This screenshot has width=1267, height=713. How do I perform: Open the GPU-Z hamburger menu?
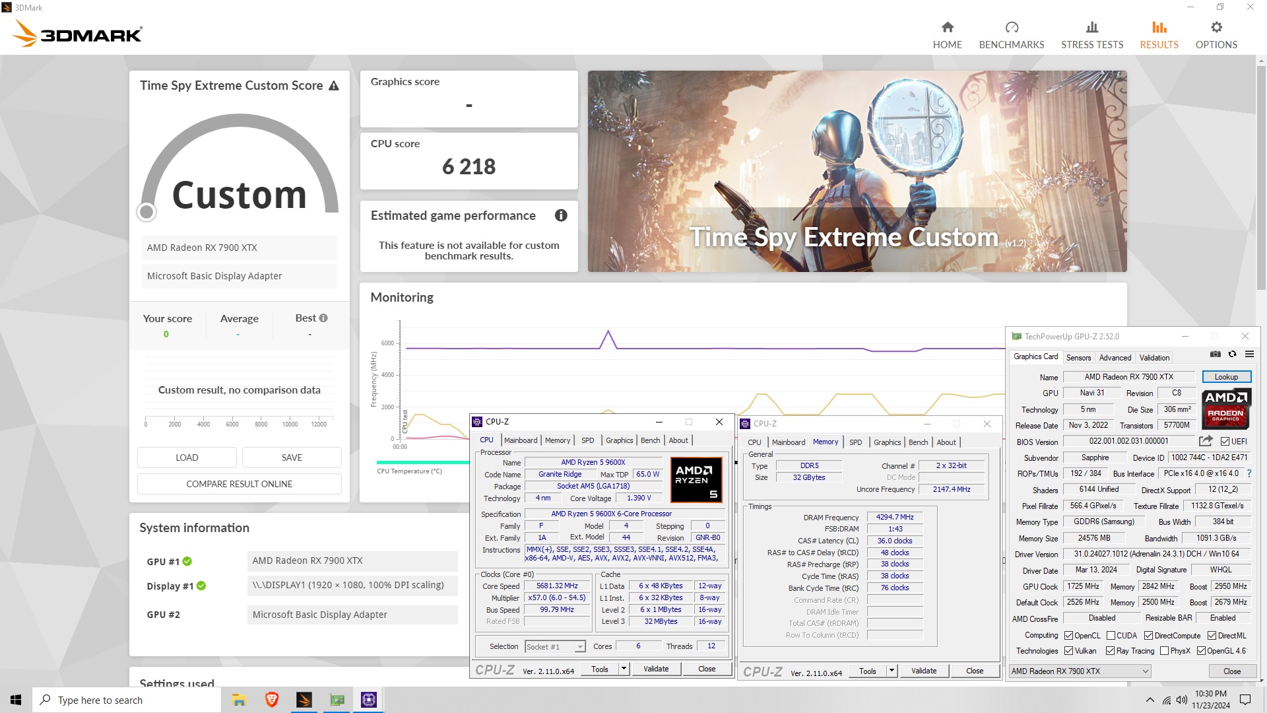[1249, 355]
